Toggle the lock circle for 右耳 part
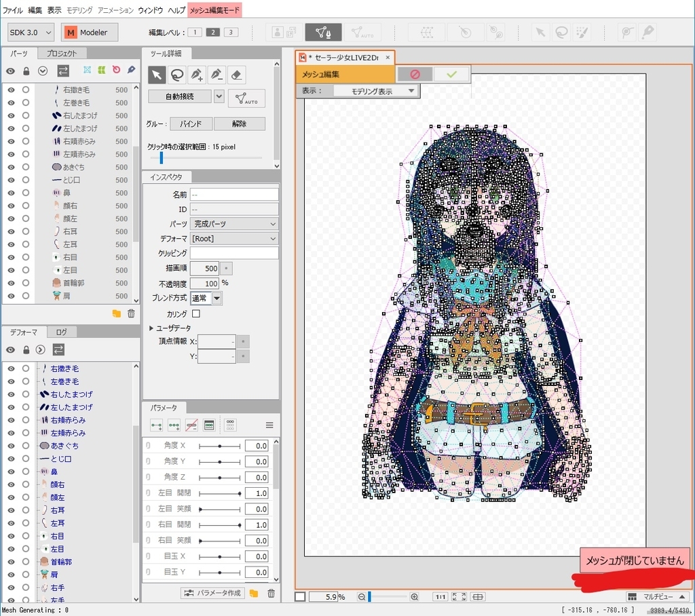Image resolution: width=695 pixels, height=616 pixels. click(x=26, y=231)
